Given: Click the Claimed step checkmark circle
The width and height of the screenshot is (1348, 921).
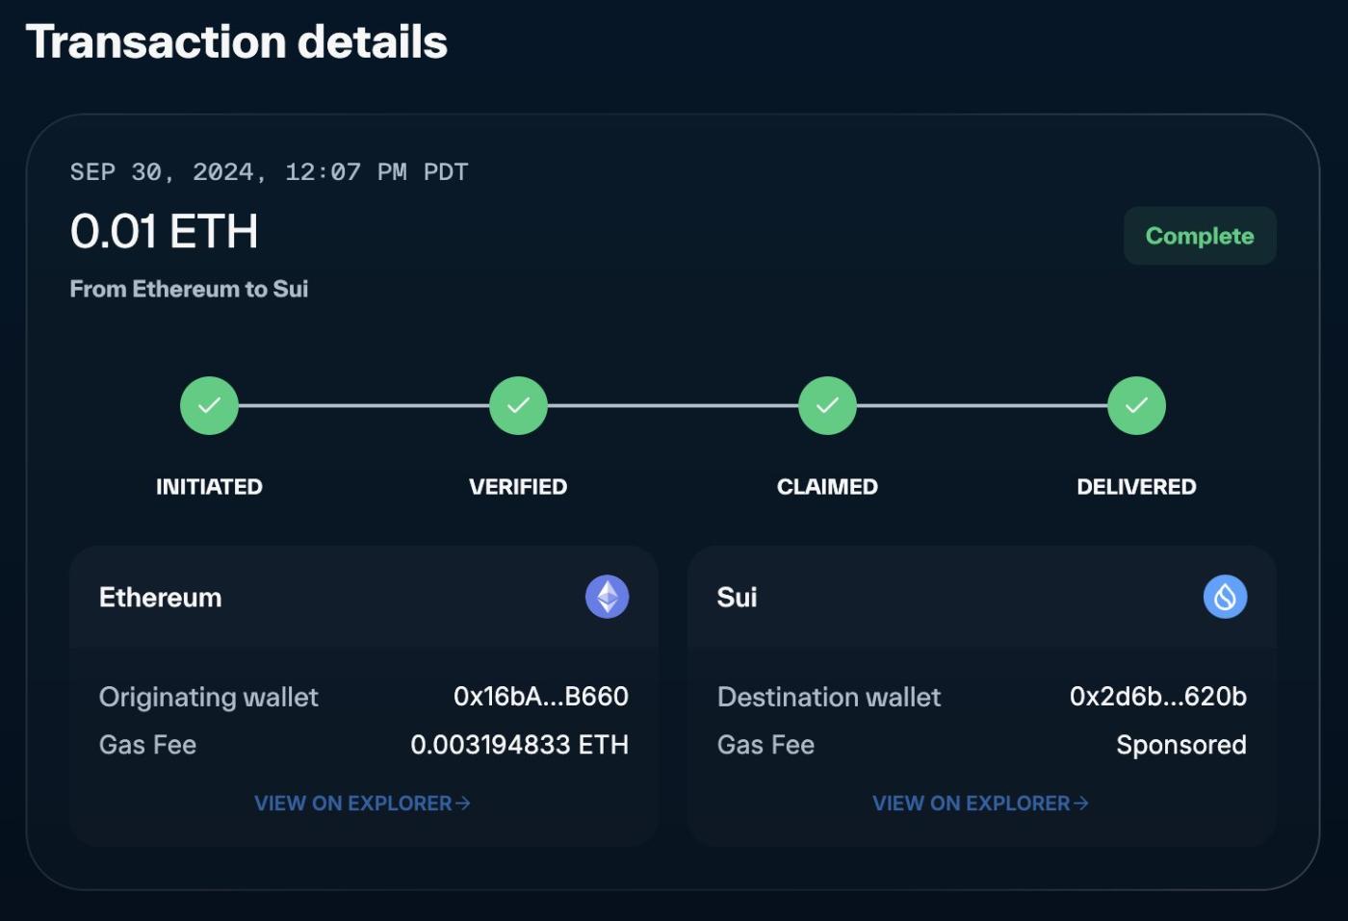Looking at the screenshot, I should [x=827, y=405].
